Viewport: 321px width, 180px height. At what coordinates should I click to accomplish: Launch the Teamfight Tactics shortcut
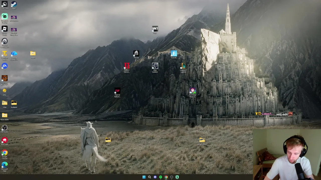pyautogui.click(x=5, y=55)
